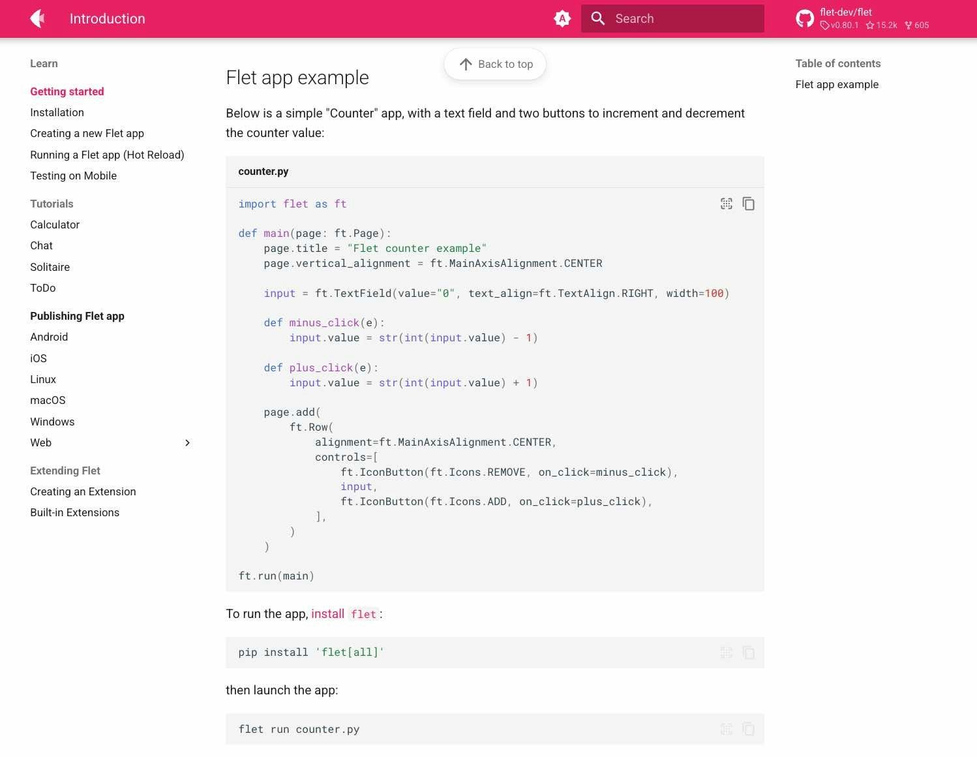Image resolution: width=977 pixels, height=757 pixels.
Task: Open Testing on Mobile page
Action: (x=73, y=176)
